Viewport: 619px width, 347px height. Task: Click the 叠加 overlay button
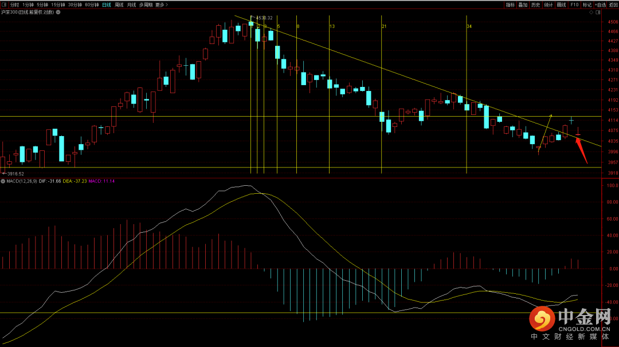(x=523, y=5)
